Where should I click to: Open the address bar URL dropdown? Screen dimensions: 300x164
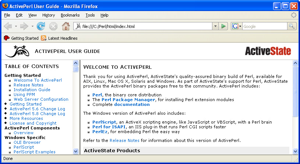point(215,26)
